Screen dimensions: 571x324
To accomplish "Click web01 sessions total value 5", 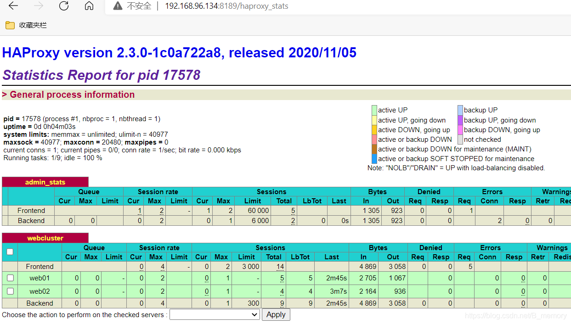I will point(282,278).
